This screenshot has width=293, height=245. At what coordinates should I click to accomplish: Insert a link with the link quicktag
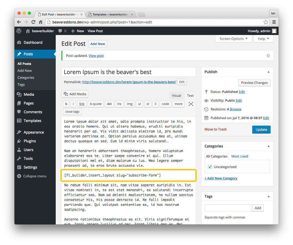[x=82, y=104]
